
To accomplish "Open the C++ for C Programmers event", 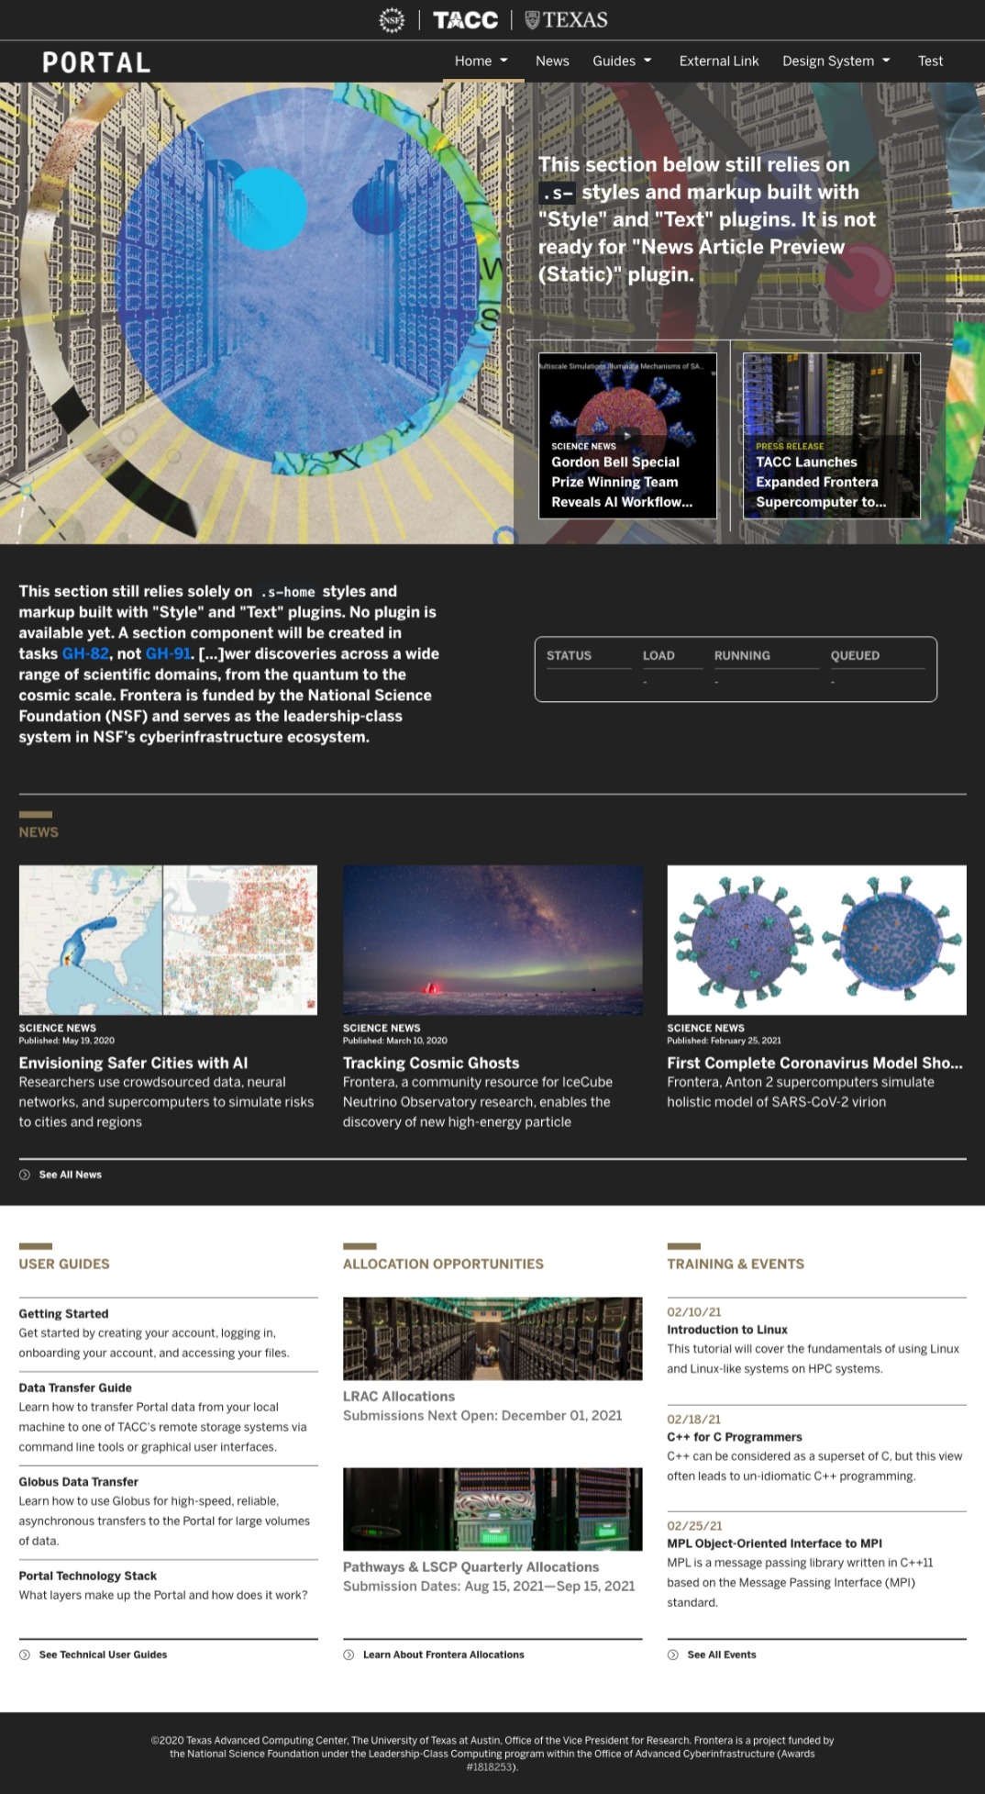I will (x=735, y=1436).
